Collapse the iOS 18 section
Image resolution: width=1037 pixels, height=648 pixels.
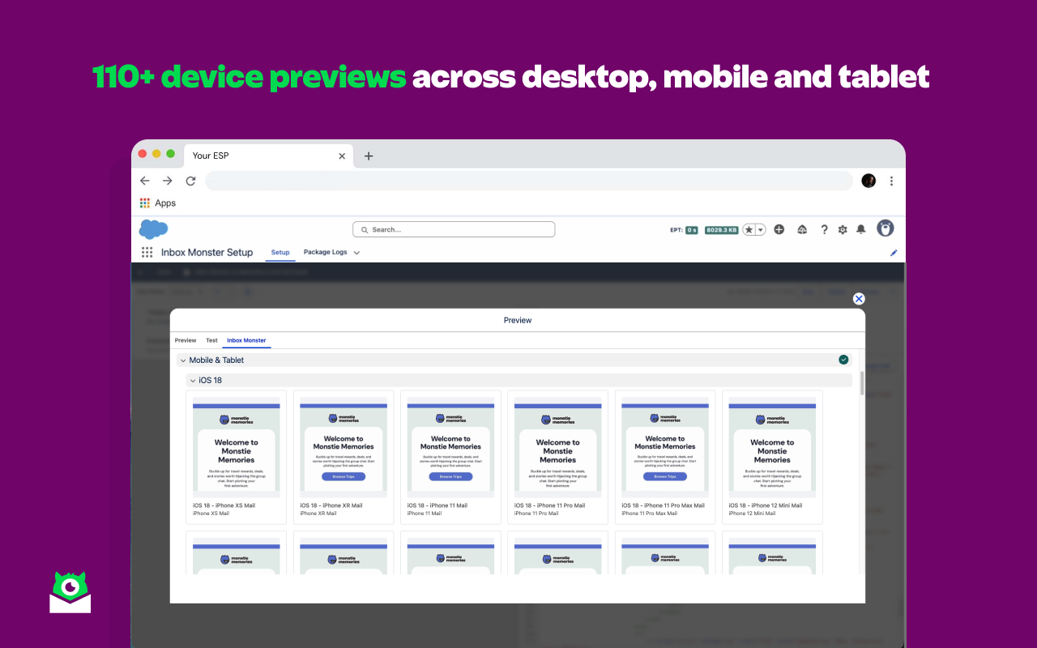pos(193,380)
